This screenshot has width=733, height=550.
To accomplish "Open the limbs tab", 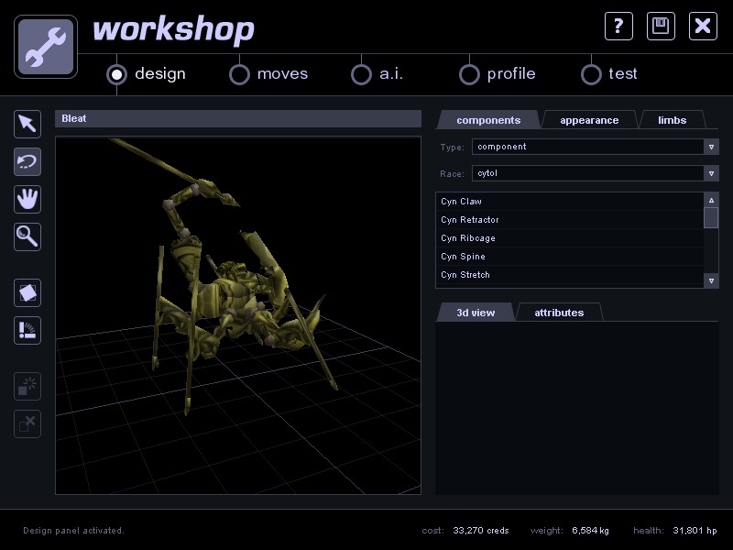I will tap(672, 120).
